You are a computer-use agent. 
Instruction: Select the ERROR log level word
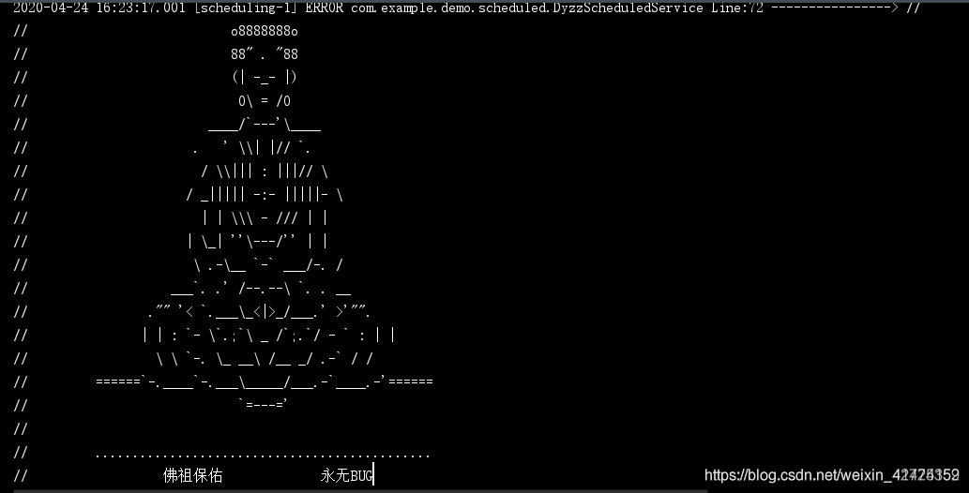[x=325, y=7]
